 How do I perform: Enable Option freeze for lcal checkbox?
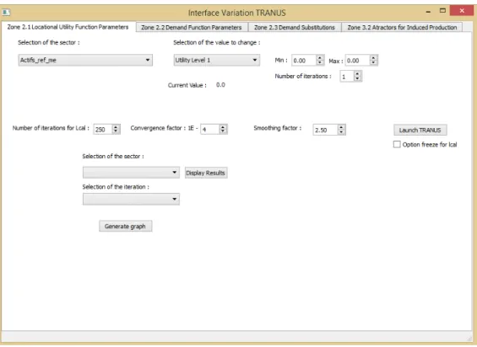coord(397,145)
